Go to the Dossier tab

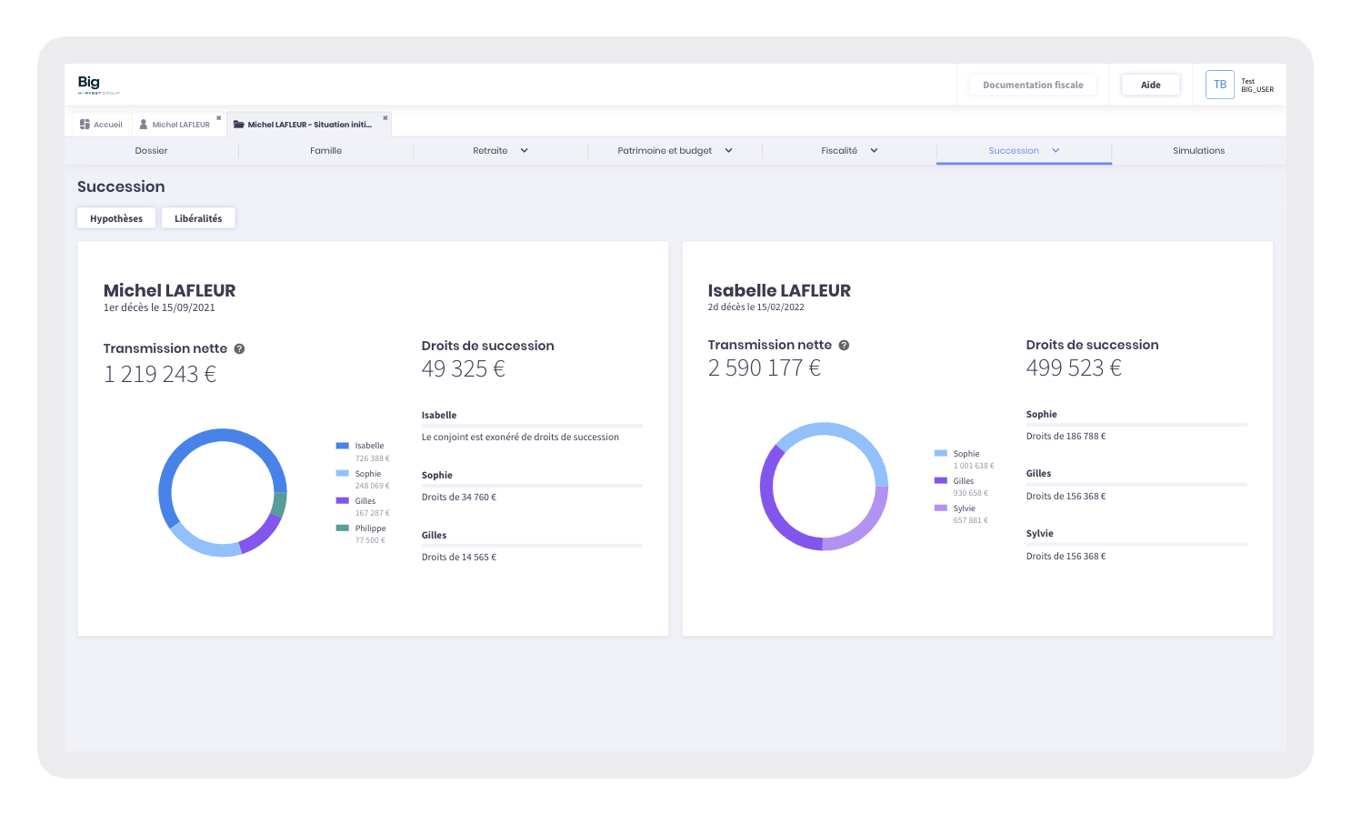click(x=152, y=151)
